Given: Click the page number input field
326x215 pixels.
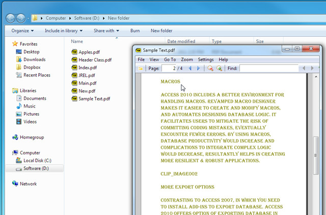Looking at the screenshot, I should [x=169, y=68].
